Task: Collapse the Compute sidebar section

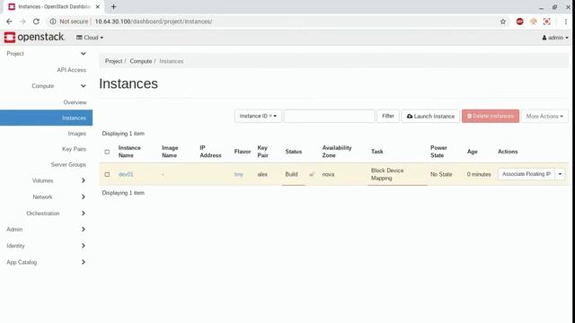Action: pyautogui.click(x=84, y=86)
